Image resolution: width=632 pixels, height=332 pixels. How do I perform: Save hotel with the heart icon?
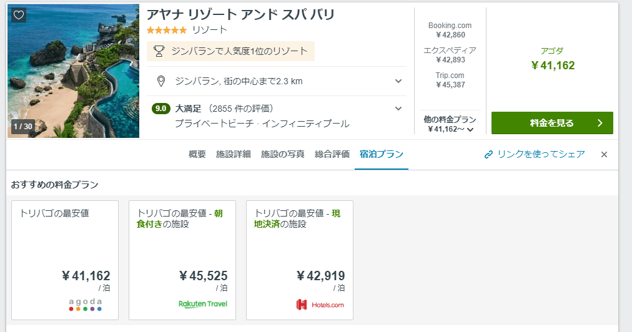click(19, 16)
